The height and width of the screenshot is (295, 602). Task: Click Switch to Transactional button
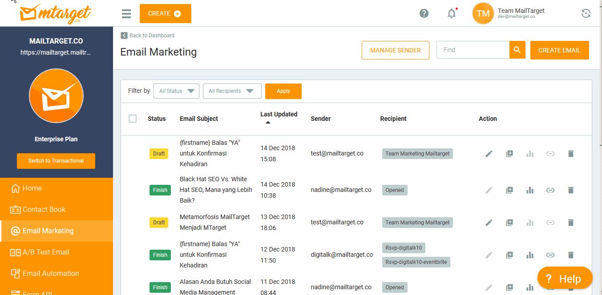coord(56,161)
